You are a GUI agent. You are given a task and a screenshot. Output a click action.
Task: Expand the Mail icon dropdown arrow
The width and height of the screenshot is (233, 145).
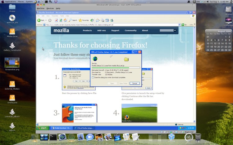pos(99,20)
